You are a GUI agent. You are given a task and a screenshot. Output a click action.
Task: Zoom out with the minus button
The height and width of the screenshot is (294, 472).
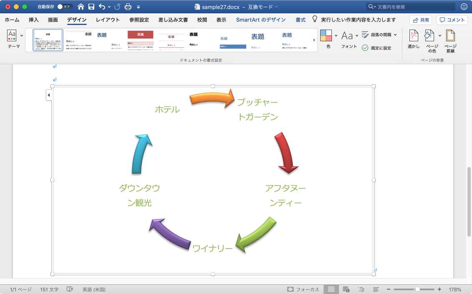(x=388, y=289)
